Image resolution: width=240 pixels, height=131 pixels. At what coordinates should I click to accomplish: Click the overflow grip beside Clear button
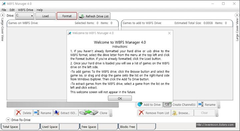click(x=217, y=113)
